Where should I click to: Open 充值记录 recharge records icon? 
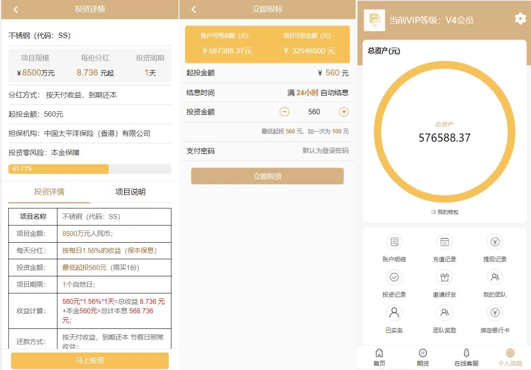click(444, 242)
